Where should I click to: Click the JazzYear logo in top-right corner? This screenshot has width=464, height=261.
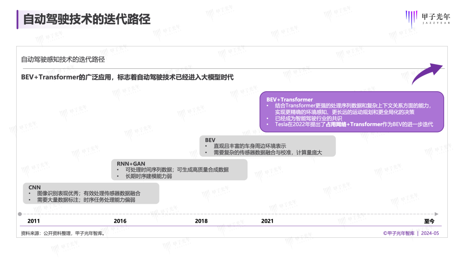pyautogui.click(x=428, y=18)
